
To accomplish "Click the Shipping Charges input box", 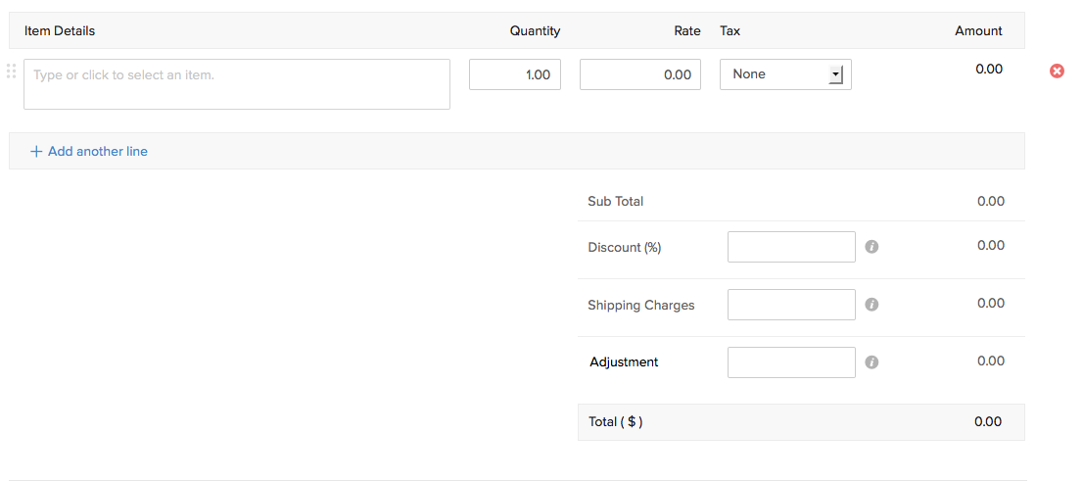I will [x=791, y=305].
